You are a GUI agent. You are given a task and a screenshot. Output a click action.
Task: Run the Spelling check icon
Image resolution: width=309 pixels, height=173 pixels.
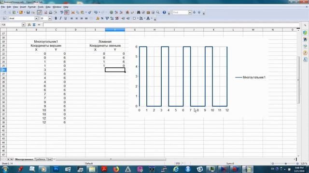click(x=62, y=12)
